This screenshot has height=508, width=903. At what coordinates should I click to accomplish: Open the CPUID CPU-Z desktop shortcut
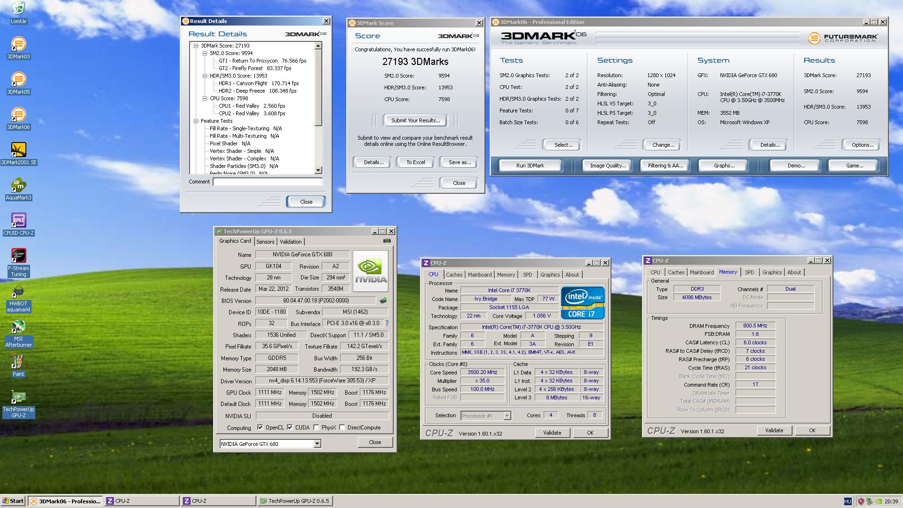(18, 224)
